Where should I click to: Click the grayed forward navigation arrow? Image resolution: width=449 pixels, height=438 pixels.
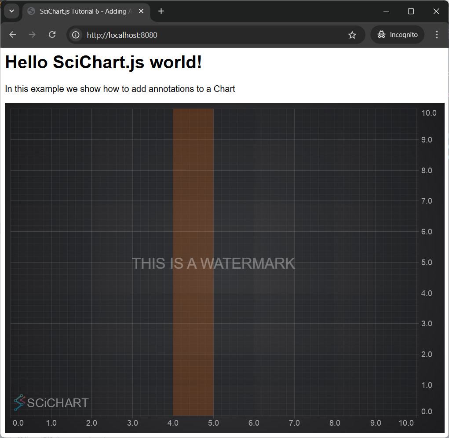point(32,35)
